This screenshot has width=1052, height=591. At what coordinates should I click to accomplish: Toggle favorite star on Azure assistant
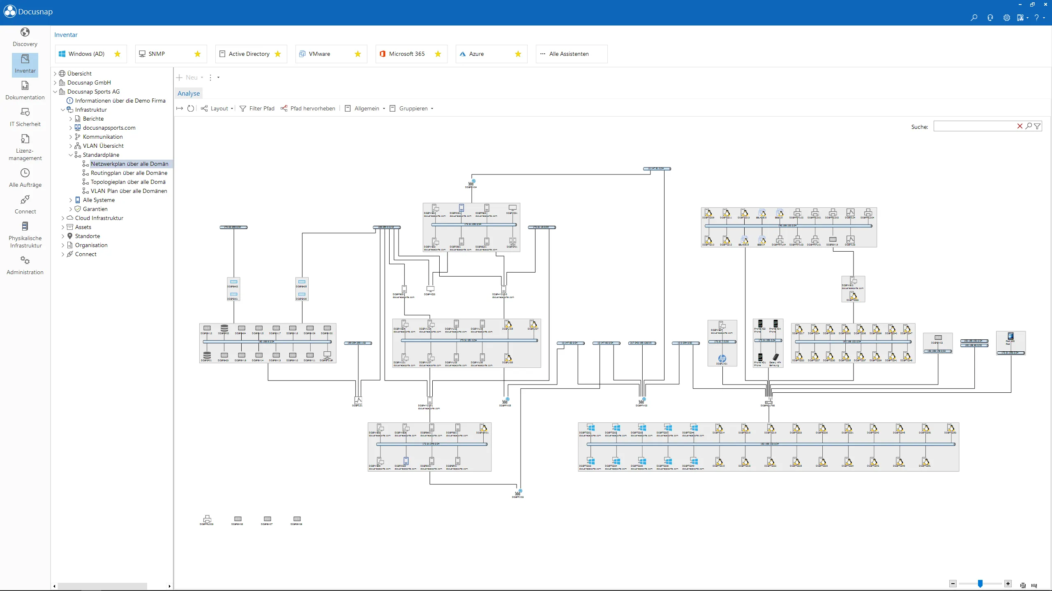coord(518,54)
